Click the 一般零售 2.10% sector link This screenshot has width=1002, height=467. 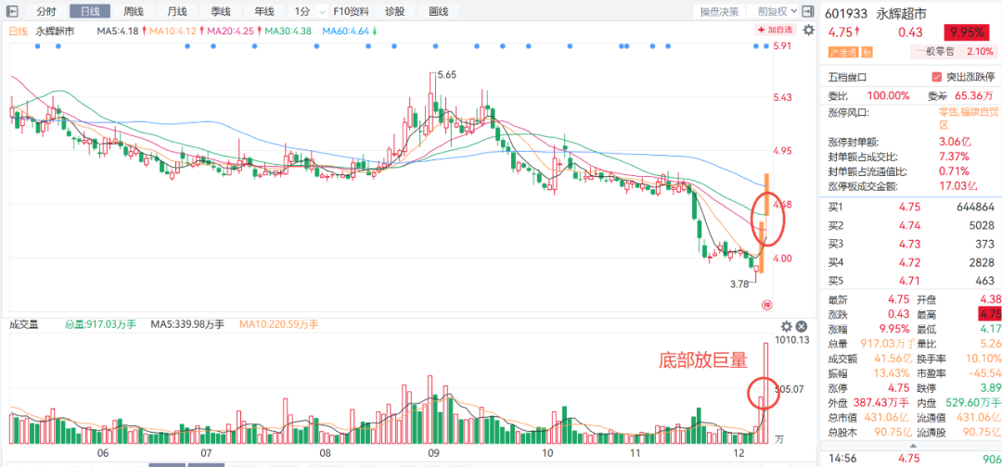point(953,53)
